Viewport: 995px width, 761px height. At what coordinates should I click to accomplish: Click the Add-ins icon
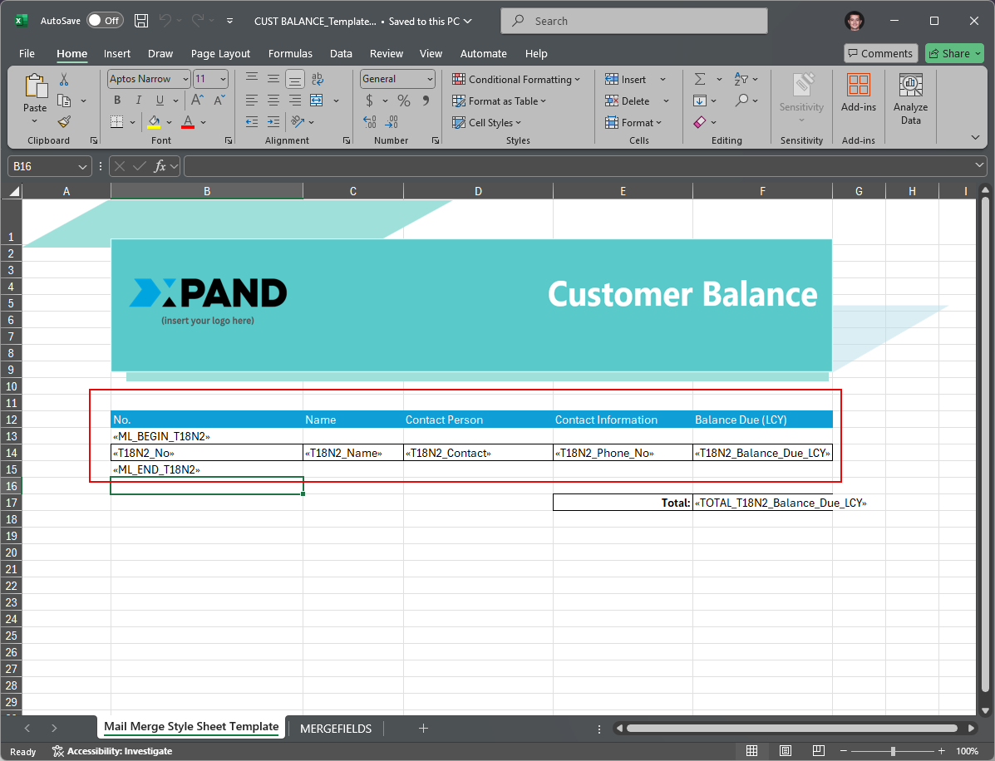pos(858,92)
